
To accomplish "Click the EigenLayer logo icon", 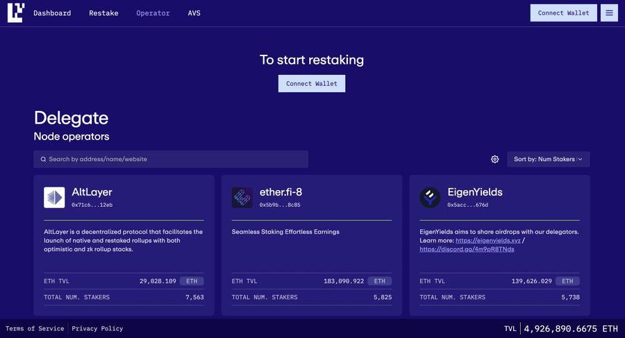I will tap(16, 12).
